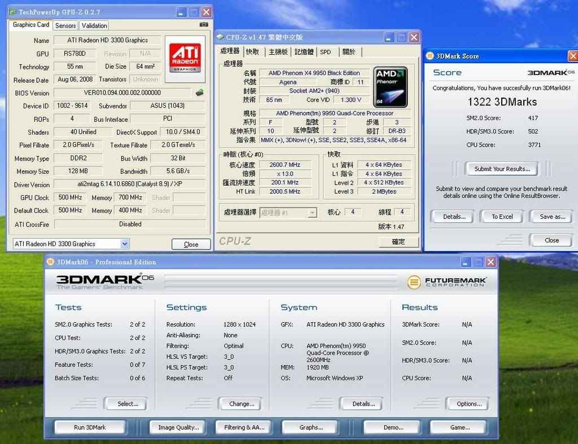578x444 pixels.
Task: Open the Validation tab in GPU-Z
Action: 94,25
